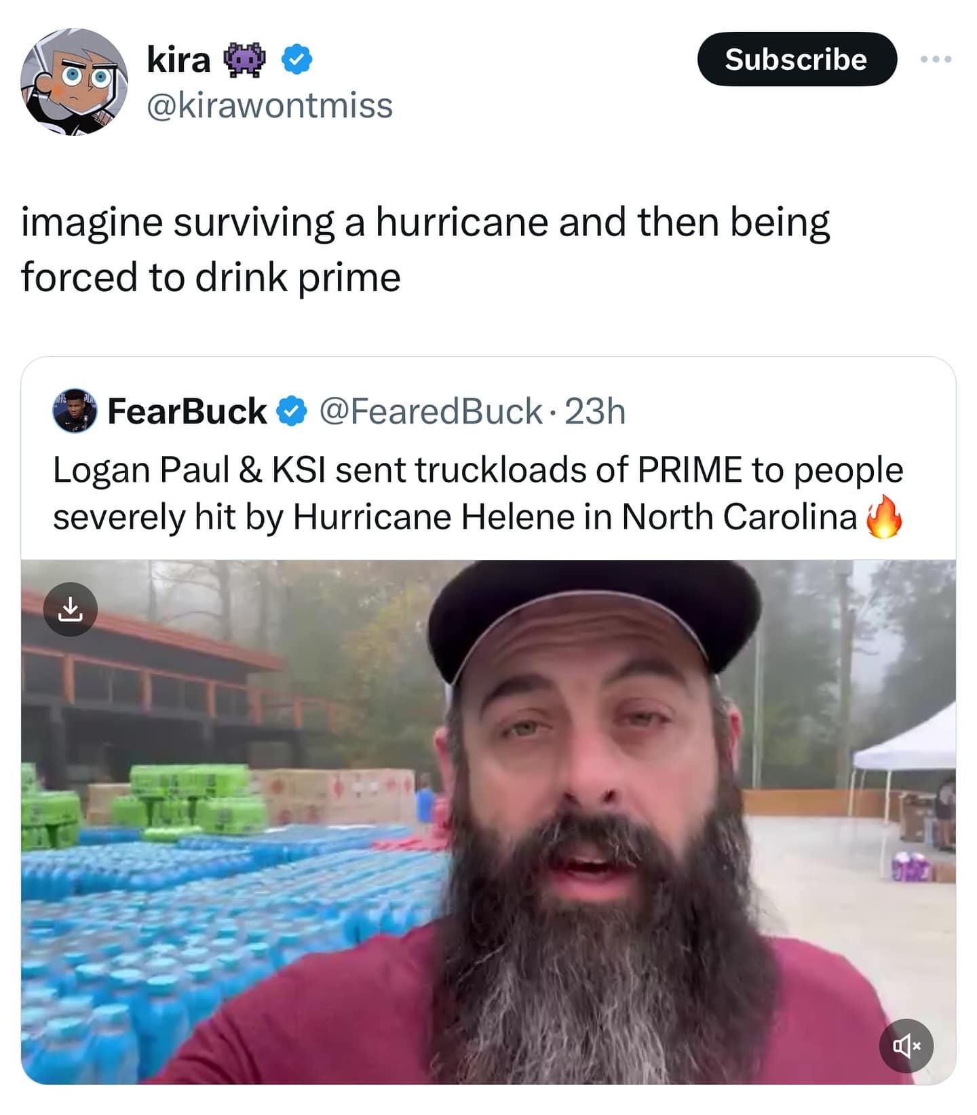Click the fire emoji in quoted tweet

884,517
